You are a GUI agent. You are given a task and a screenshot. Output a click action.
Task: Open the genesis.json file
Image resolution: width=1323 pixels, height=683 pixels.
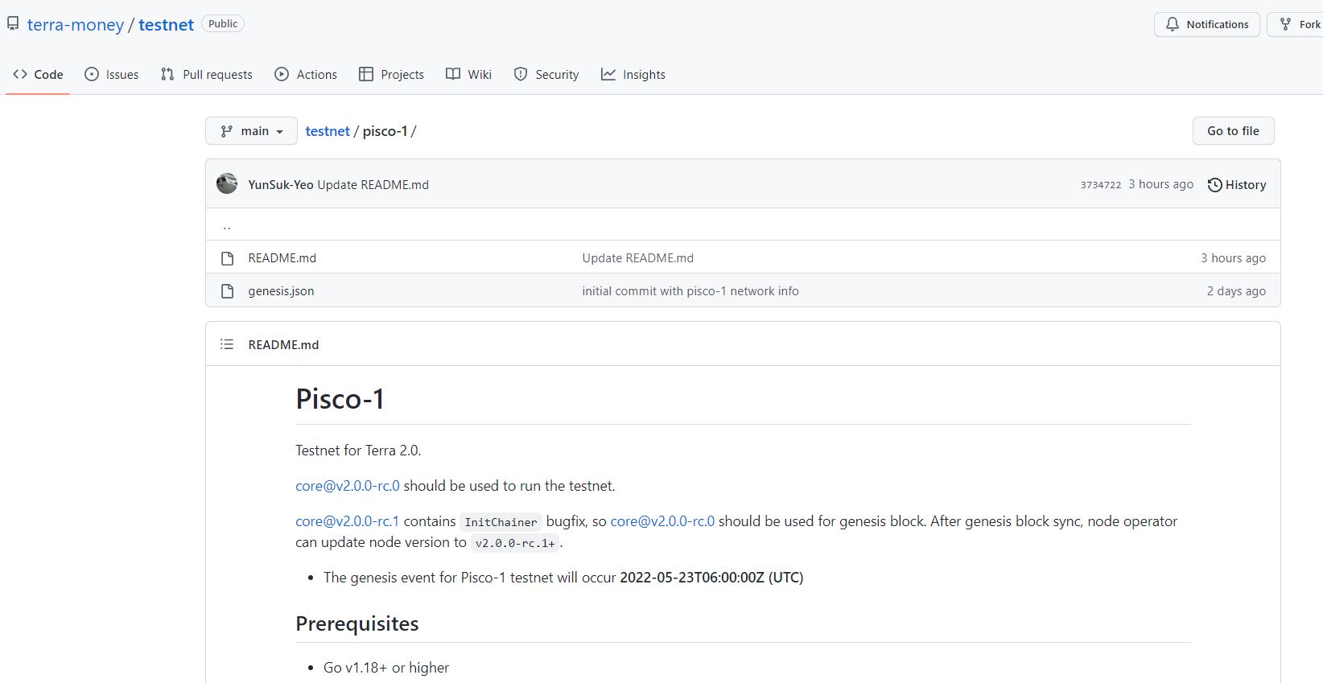coord(281,291)
